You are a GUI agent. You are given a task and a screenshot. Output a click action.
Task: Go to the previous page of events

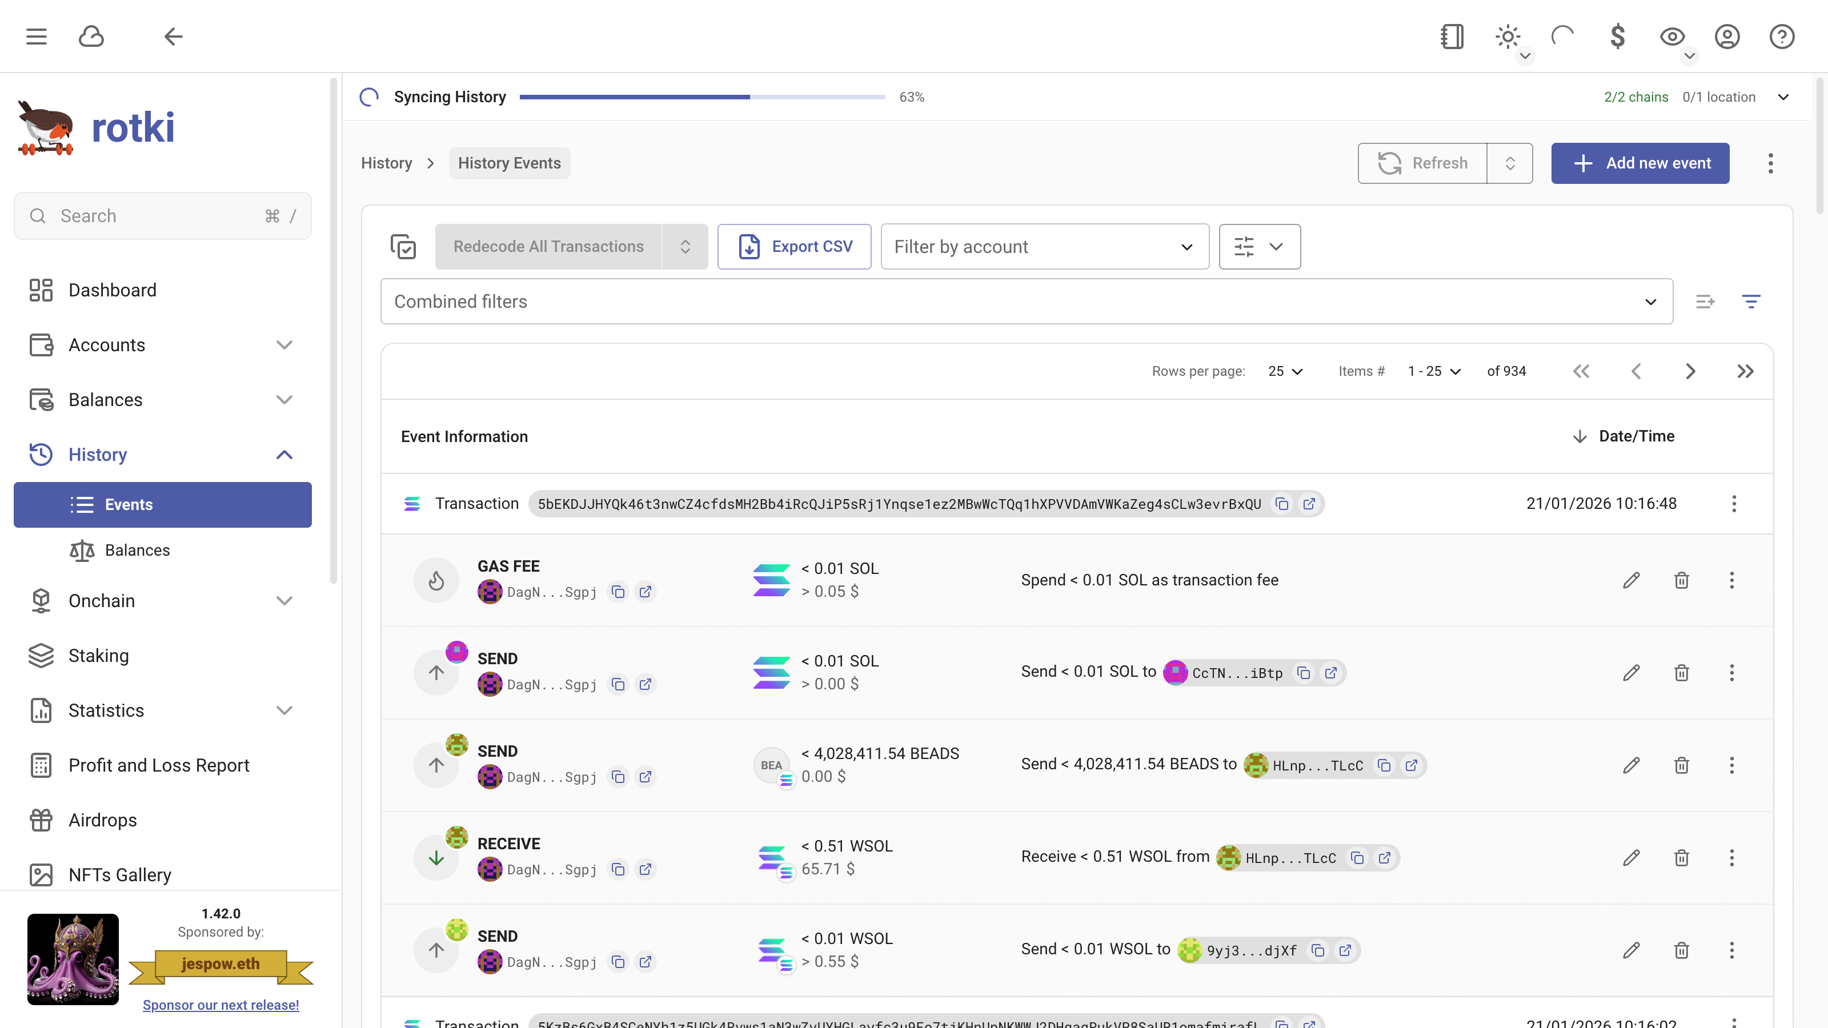pos(1635,371)
